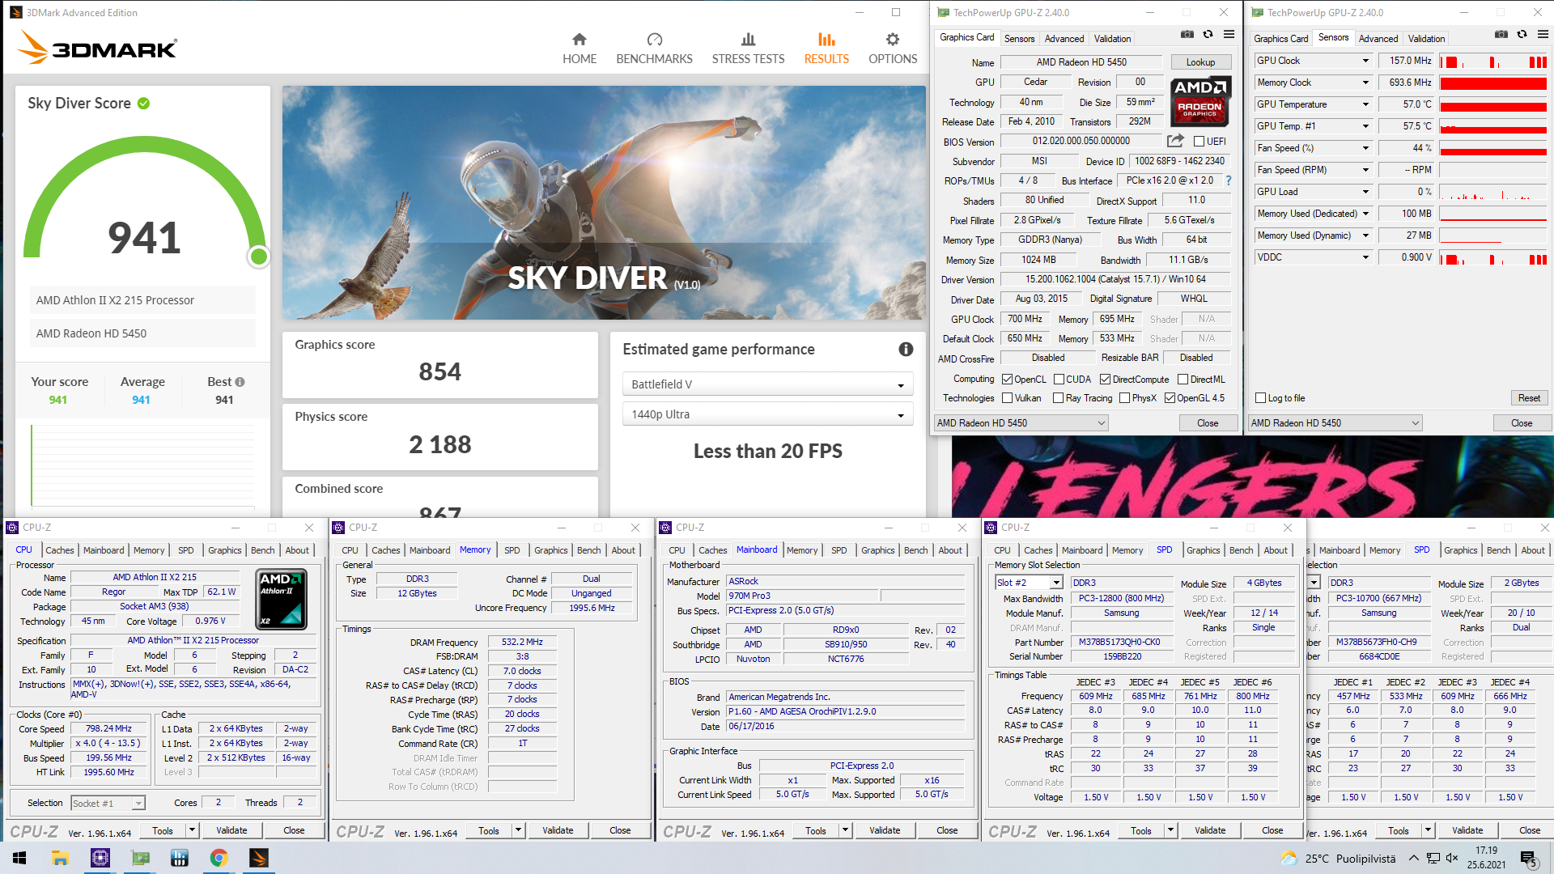Image resolution: width=1554 pixels, height=874 pixels.
Task: Open the GPU Clock sensor dropdown arrow
Action: [x=1365, y=61]
